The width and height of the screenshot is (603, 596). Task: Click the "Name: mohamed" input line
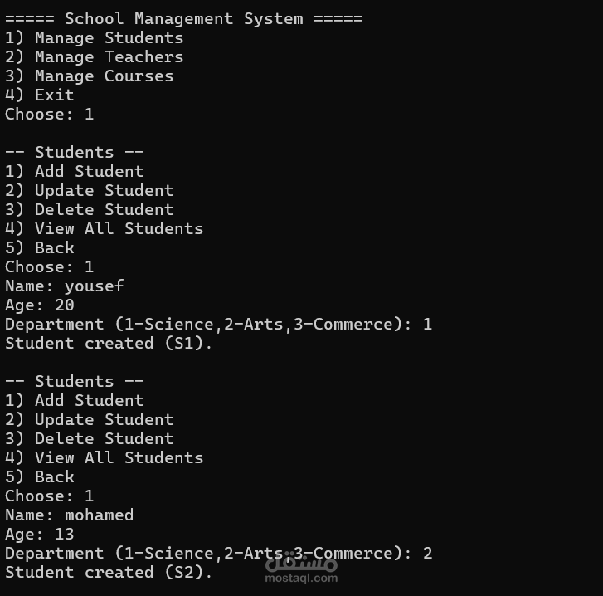coord(69,515)
